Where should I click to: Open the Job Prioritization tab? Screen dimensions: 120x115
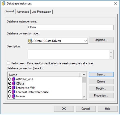(41, 12)
